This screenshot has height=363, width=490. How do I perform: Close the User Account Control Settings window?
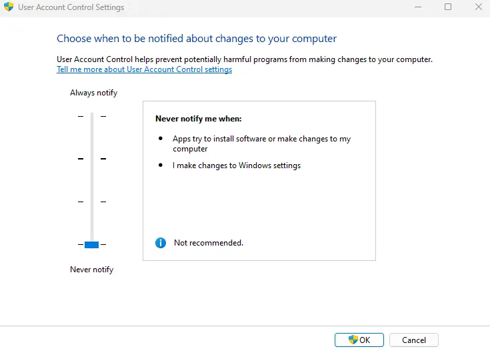point(479,7)
